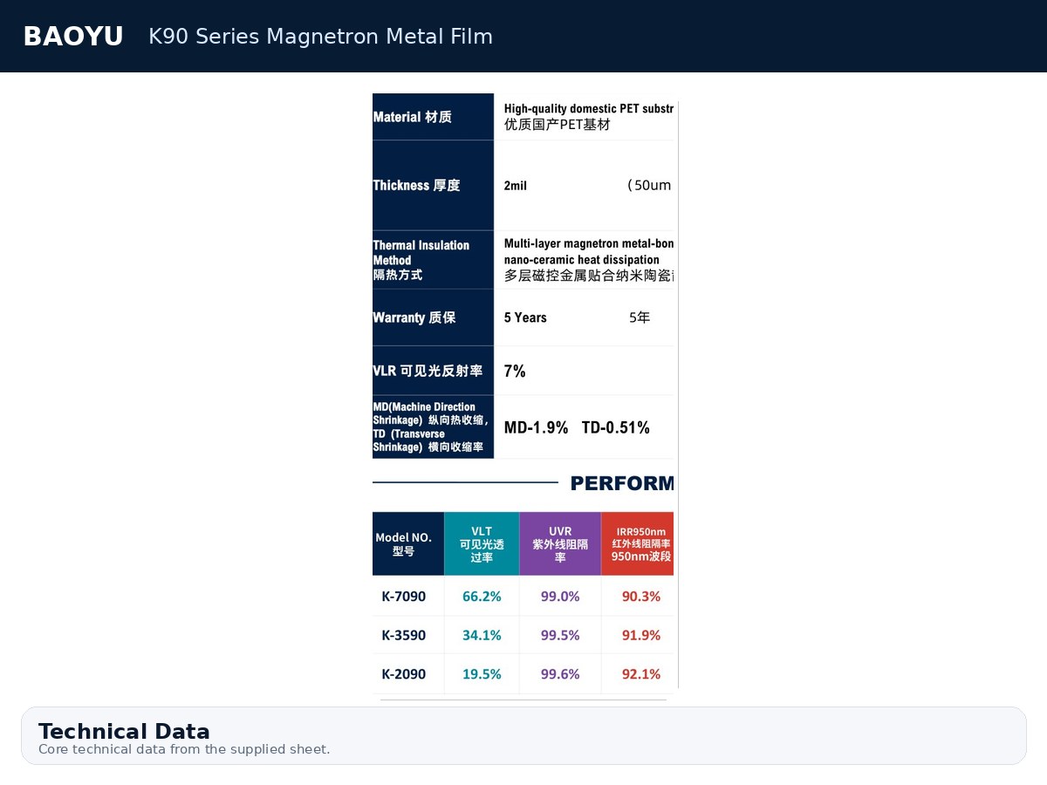1047x785 pixels.
Task: Click the 99.0% UVR cell
Action: tap(560, 597)
